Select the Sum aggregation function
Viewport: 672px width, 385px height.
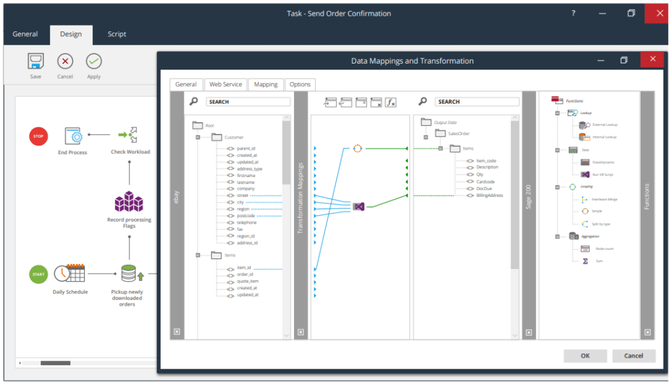(585, 261)
